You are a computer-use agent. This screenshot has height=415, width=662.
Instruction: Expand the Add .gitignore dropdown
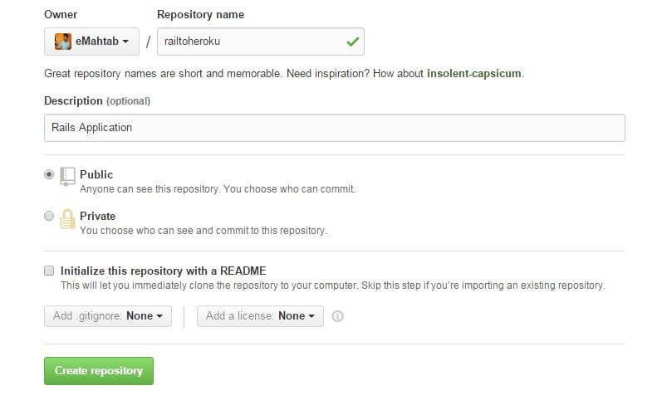pos(108,316)
